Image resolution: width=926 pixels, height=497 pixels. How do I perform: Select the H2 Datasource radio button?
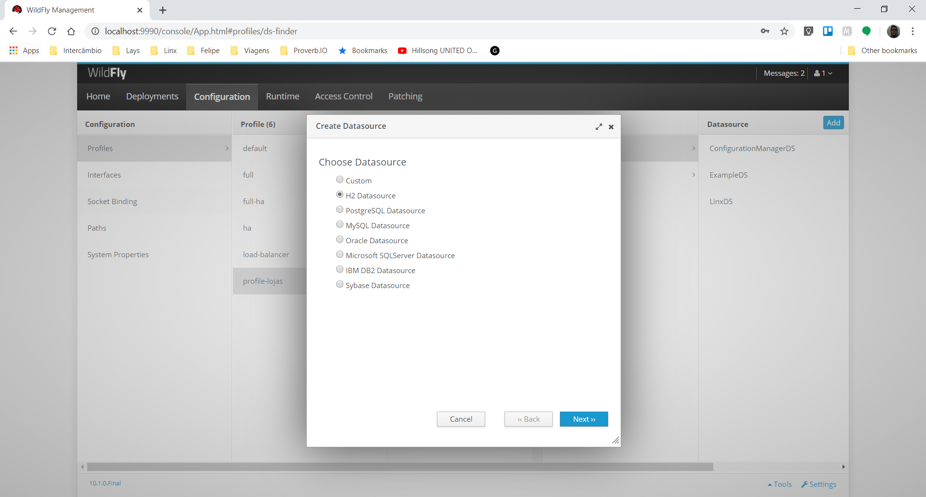[x=340, y=194]
